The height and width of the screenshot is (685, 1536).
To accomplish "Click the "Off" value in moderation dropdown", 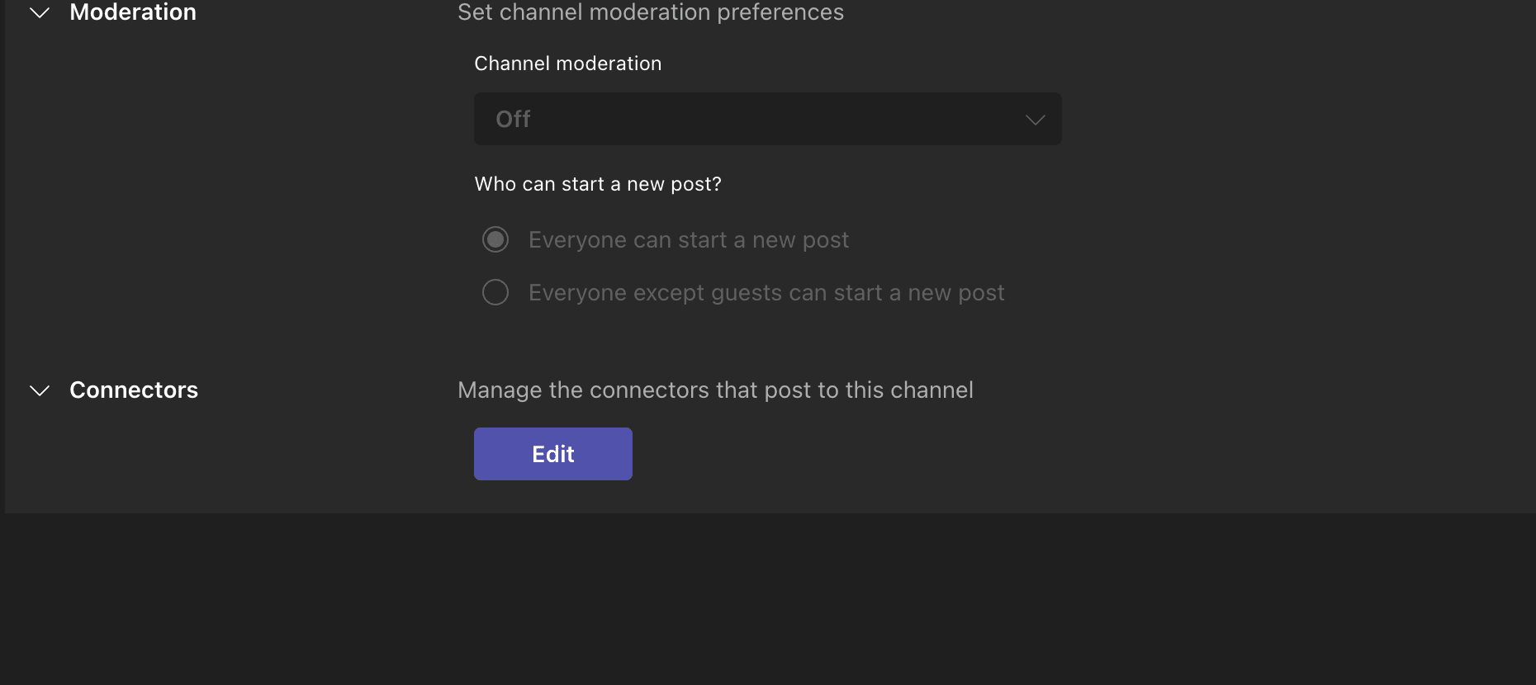I will tap(513, 120).
